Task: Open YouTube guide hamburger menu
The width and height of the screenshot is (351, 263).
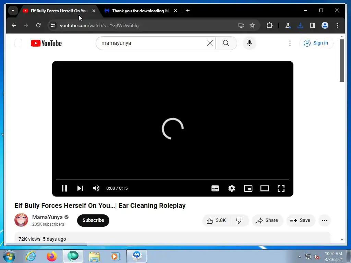Action: (x=19, y=43)
